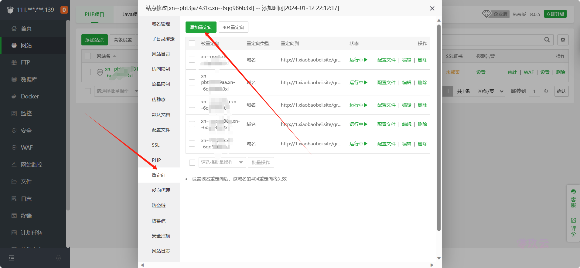Toggle 运行中 status in third redirect row

(358, 105)
